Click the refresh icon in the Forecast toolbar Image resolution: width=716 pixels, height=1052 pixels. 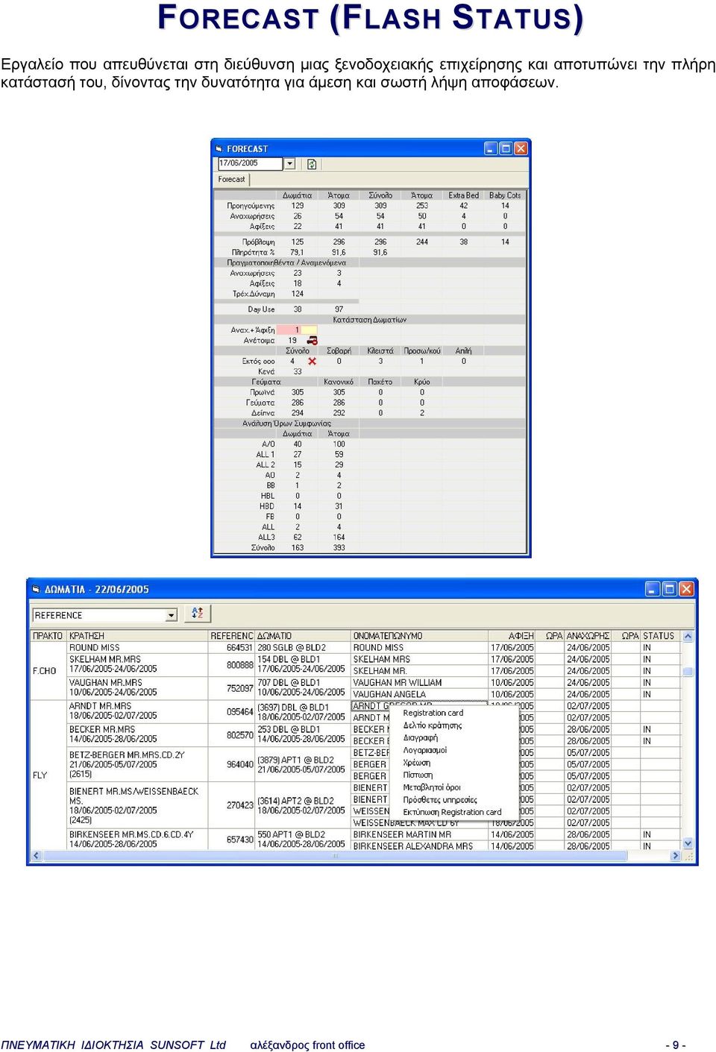point(312,164)
